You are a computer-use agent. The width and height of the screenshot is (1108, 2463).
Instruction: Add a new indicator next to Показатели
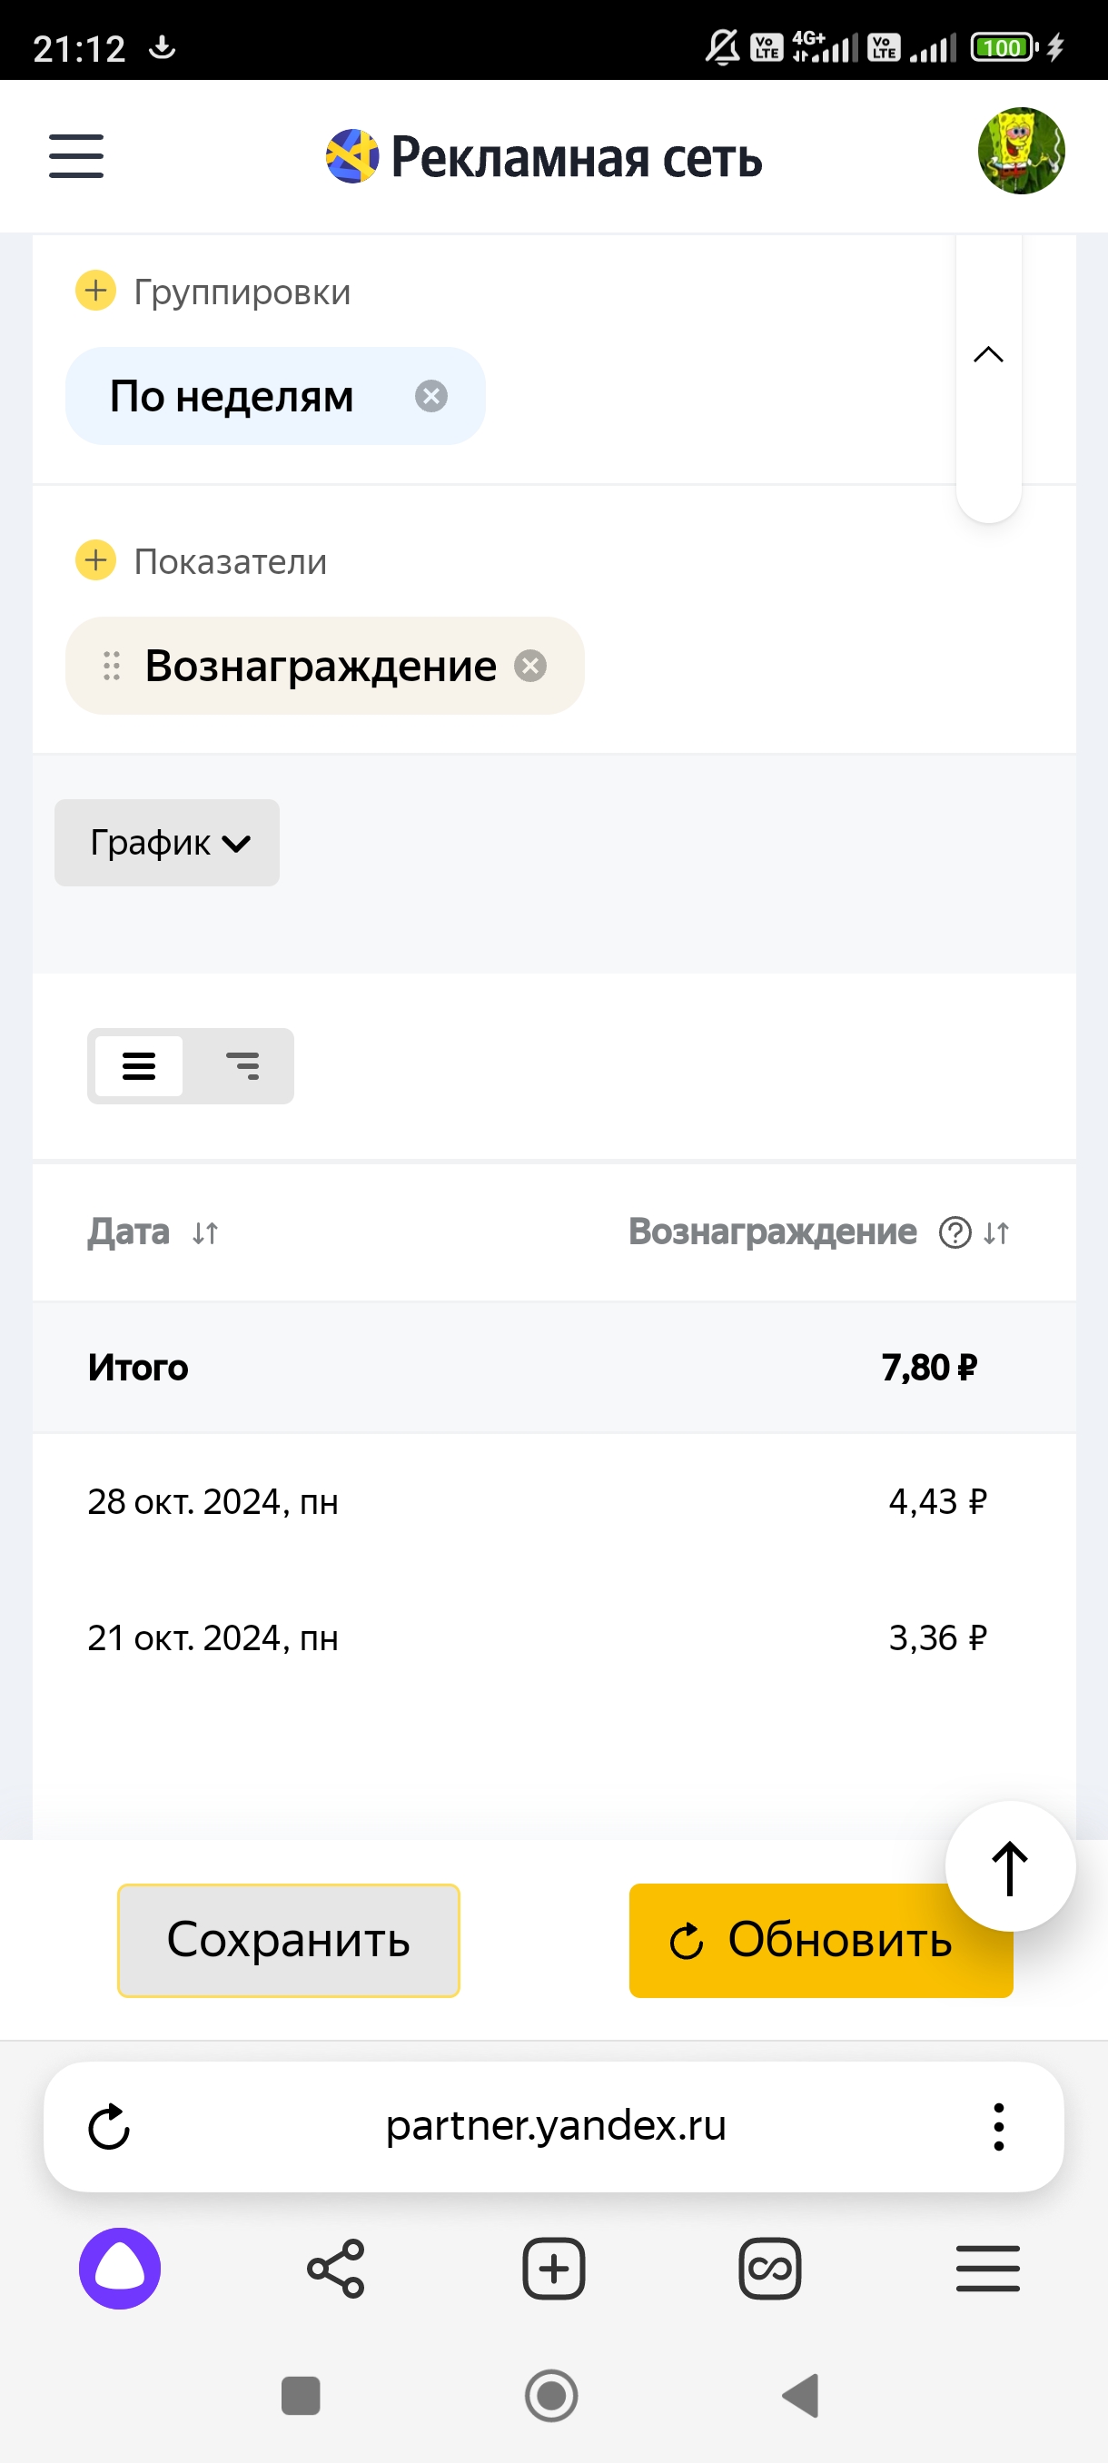(x=95, y=559)
